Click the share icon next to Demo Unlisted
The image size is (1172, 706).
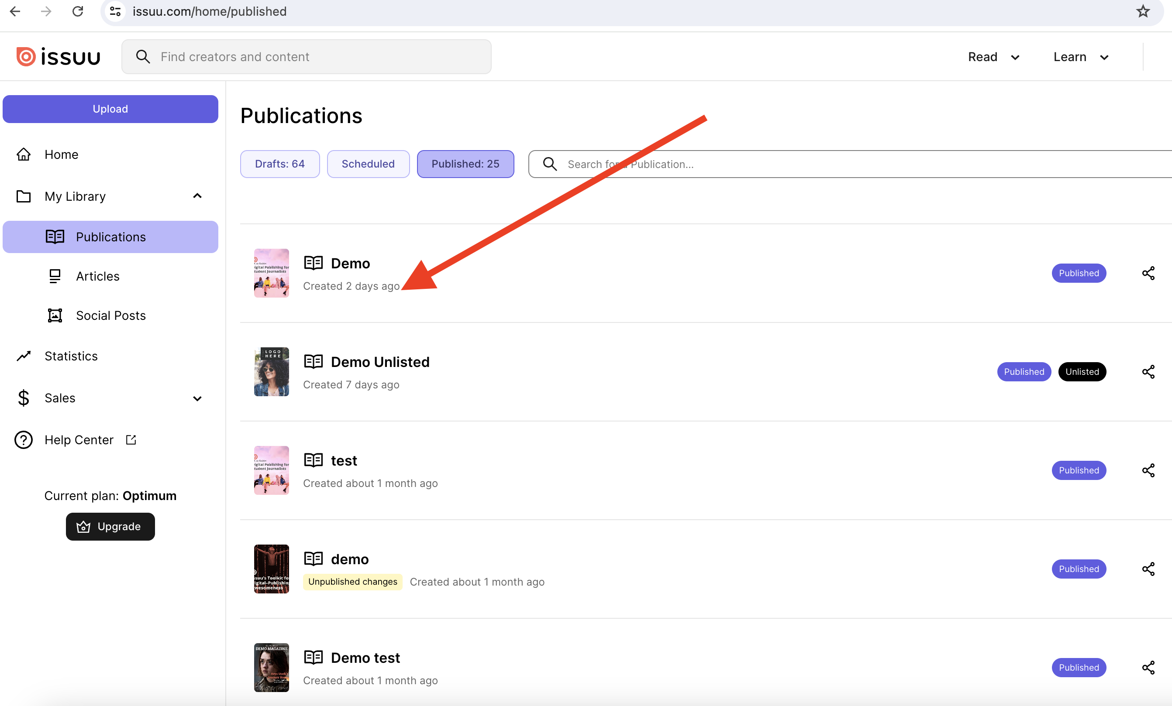pos(1149,372)
